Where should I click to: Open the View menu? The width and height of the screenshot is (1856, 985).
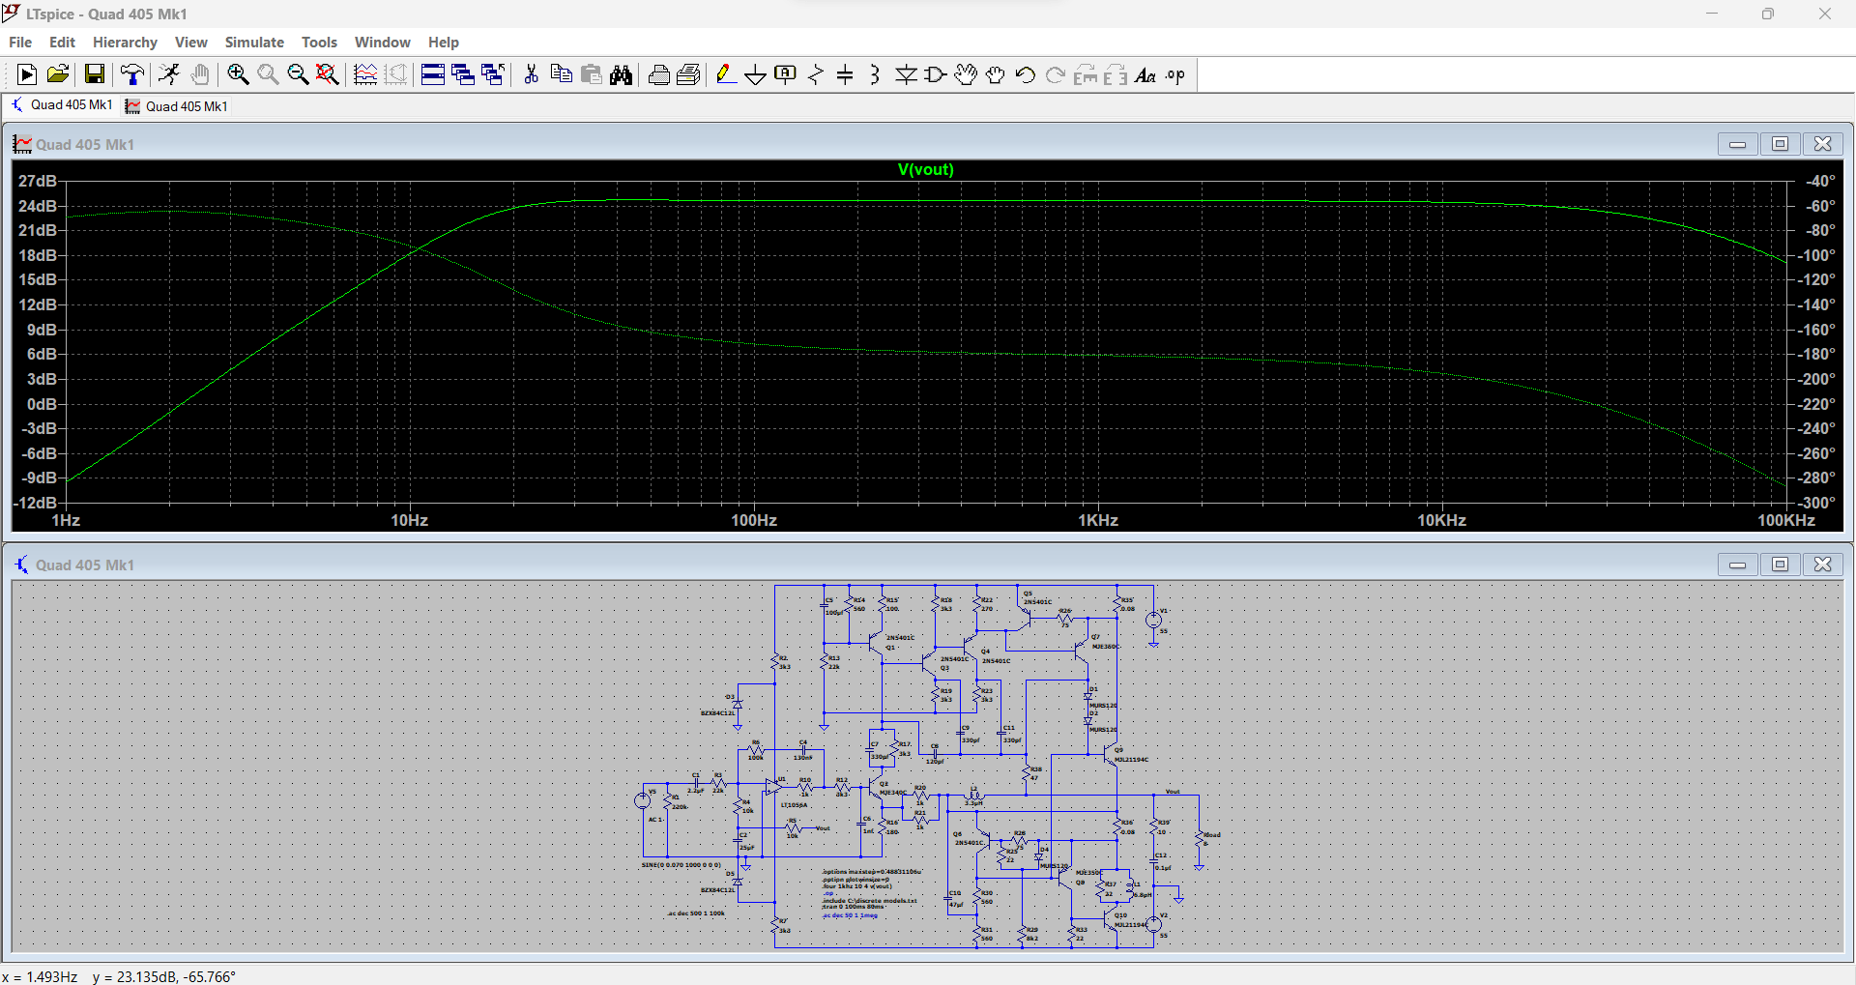point(190,42)
